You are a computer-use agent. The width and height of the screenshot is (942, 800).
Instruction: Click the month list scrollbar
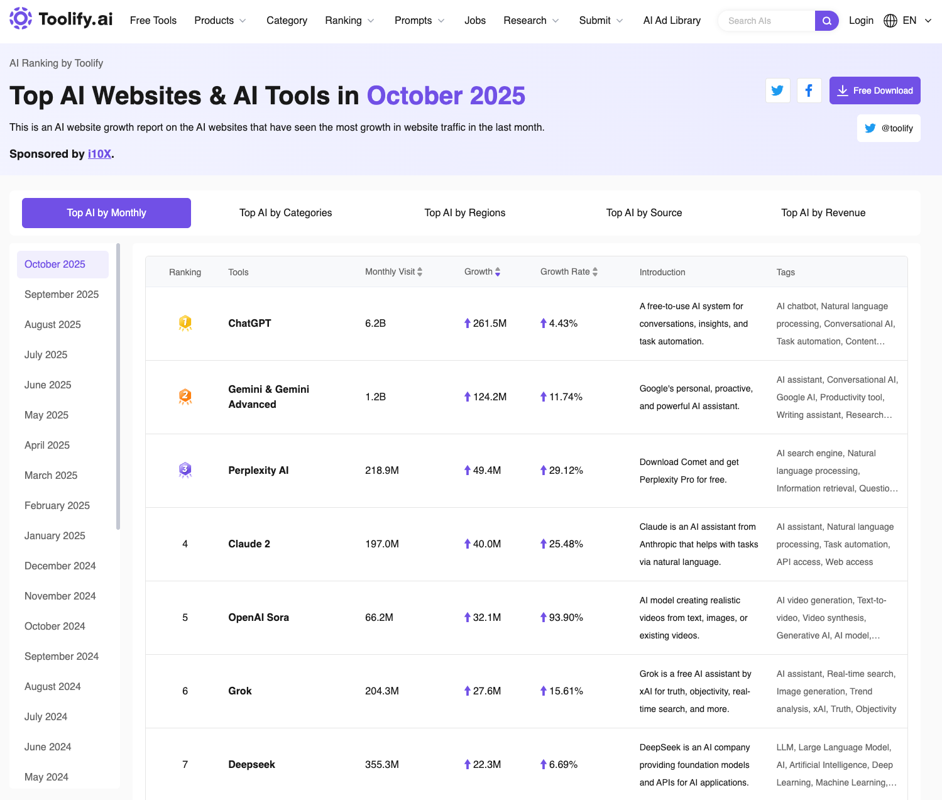[118, 386]
